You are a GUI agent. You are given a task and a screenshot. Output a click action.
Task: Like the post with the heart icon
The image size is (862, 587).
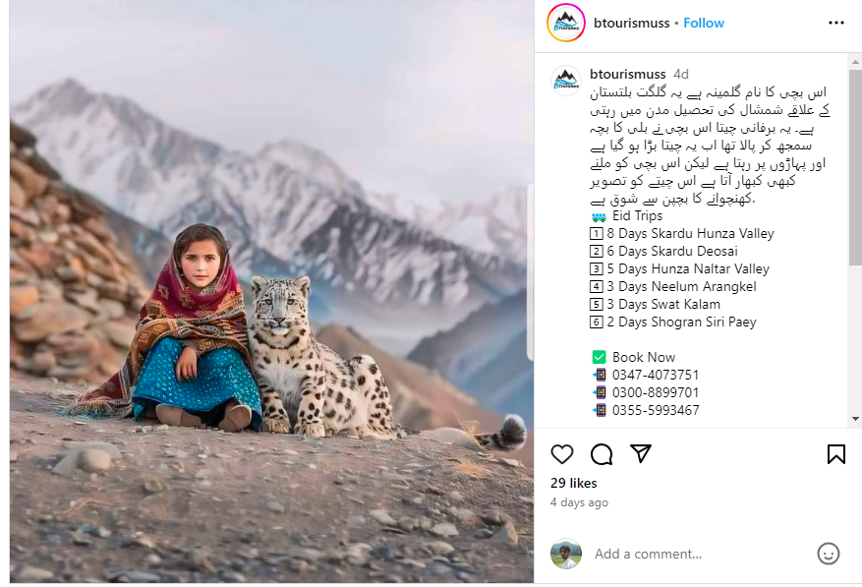pos(562,454)
